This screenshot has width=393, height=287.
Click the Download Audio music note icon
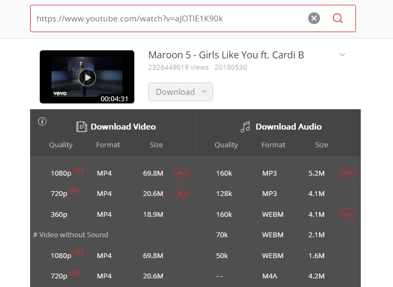click(245, 127)
